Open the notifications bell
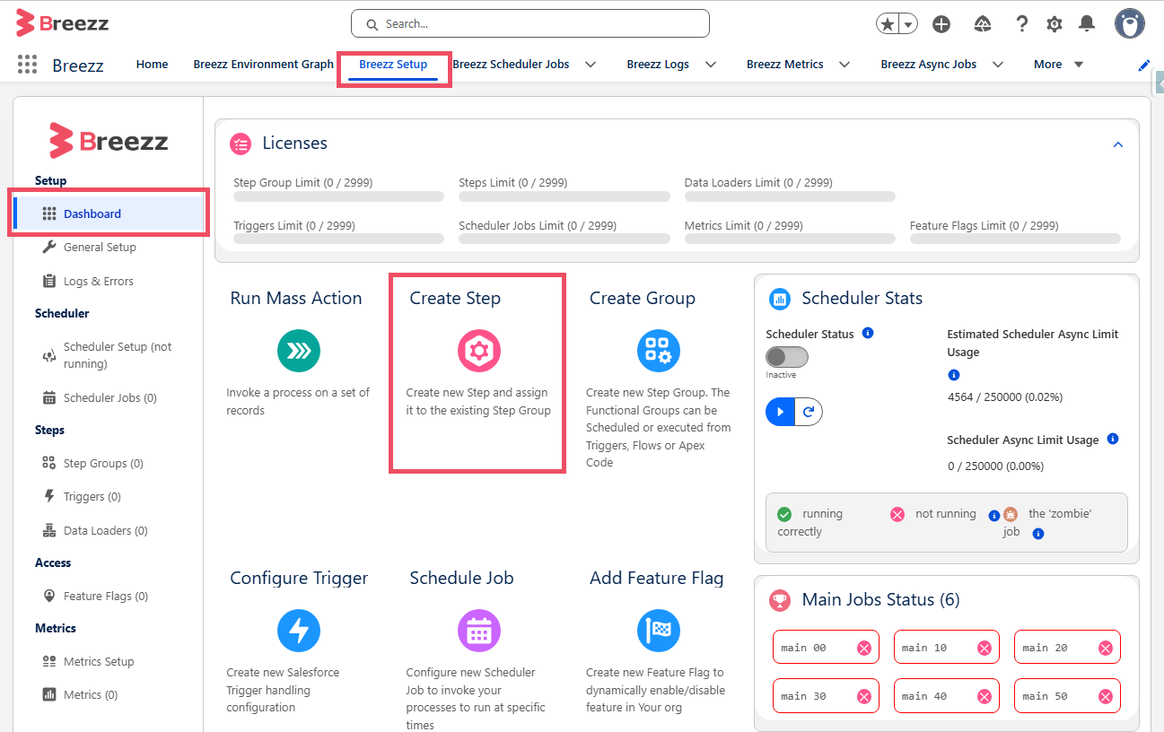1164x732 pixels. (x=1087, y=24)
